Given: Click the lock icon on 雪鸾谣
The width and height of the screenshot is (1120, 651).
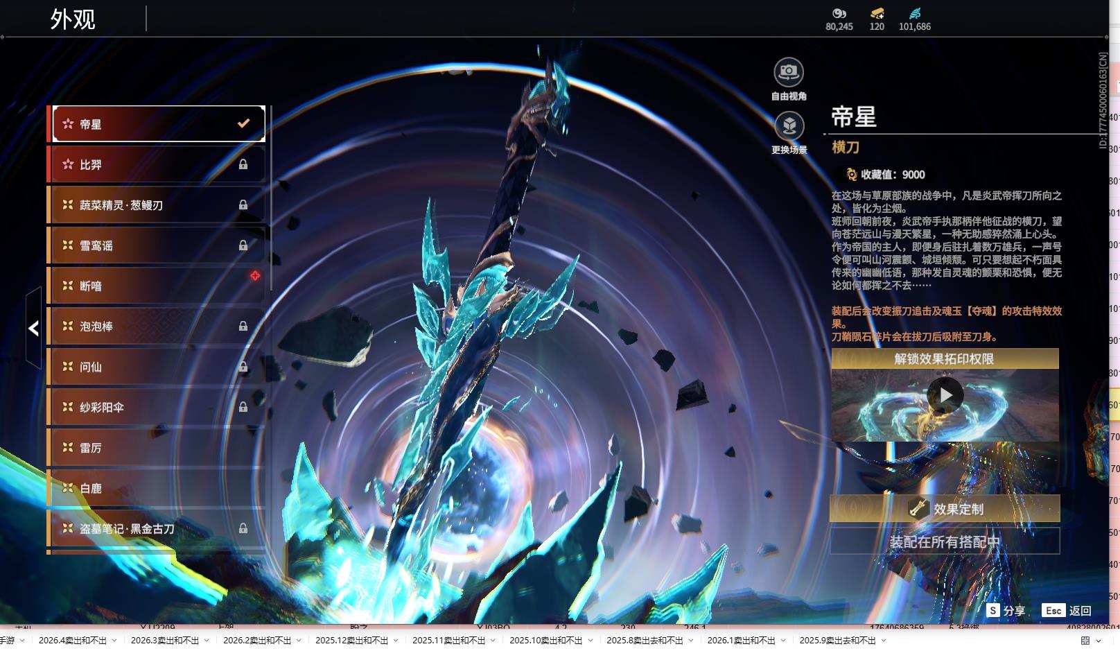Looking at the screenshot, I should pos(243,245).
